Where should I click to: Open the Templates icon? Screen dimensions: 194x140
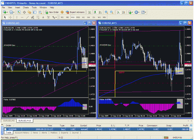pos(143,12)
